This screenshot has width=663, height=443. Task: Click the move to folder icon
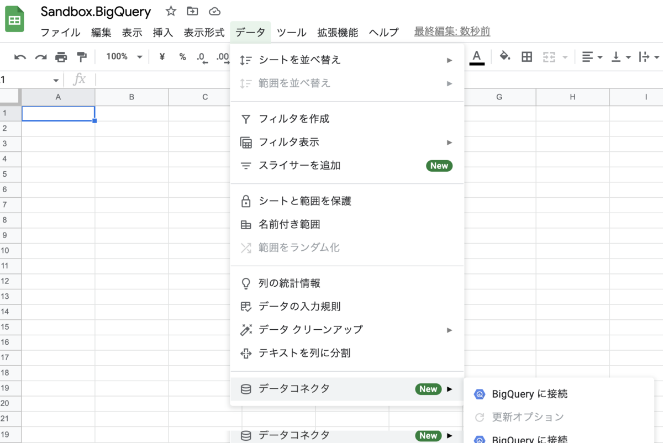[192, 11]
